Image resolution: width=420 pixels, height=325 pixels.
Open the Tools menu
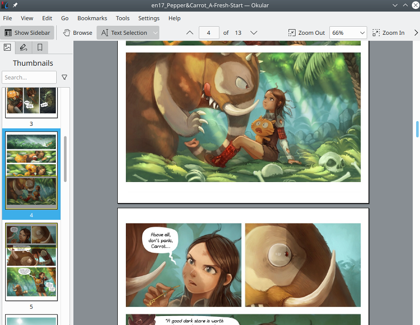(123, 18)
